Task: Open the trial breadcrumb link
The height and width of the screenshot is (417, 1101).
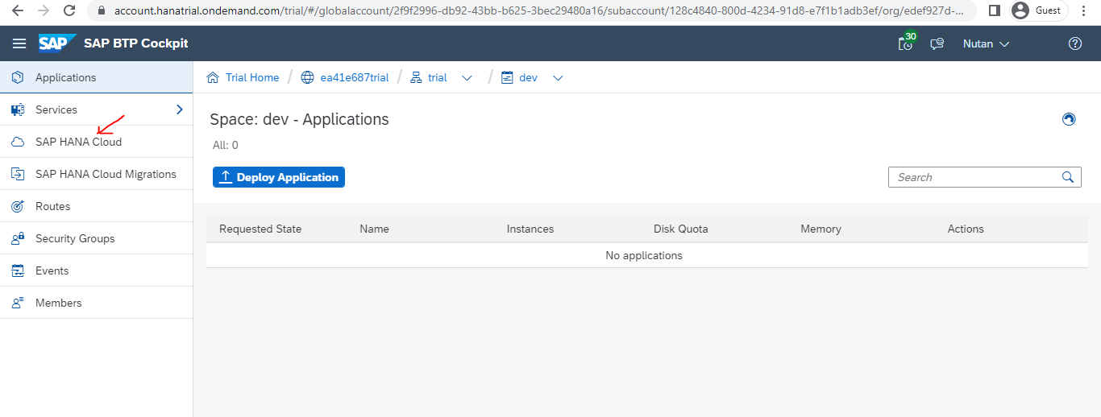Action: click(438, 77)
